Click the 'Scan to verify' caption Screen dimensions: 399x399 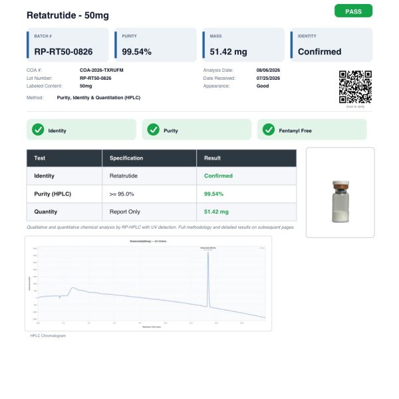coord(355,106)
